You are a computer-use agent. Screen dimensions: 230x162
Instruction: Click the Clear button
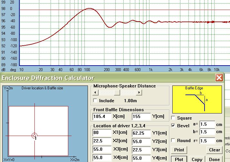coord(215,150)
